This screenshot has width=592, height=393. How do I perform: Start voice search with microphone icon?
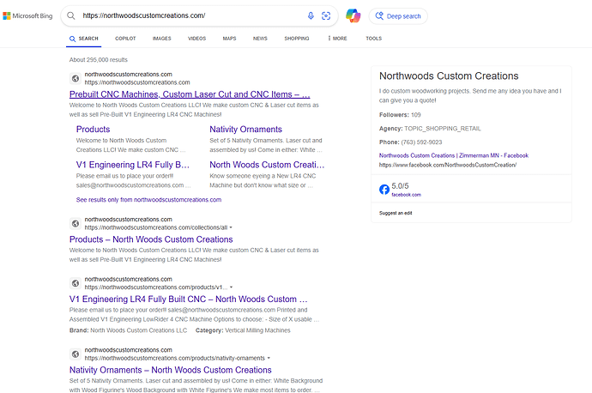(311, 15)
